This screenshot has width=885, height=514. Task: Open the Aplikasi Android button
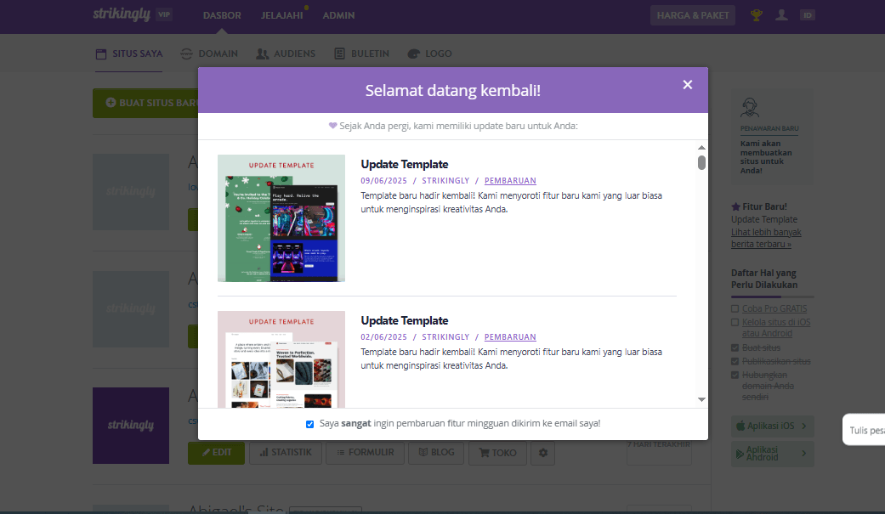(x=772, y=453)
